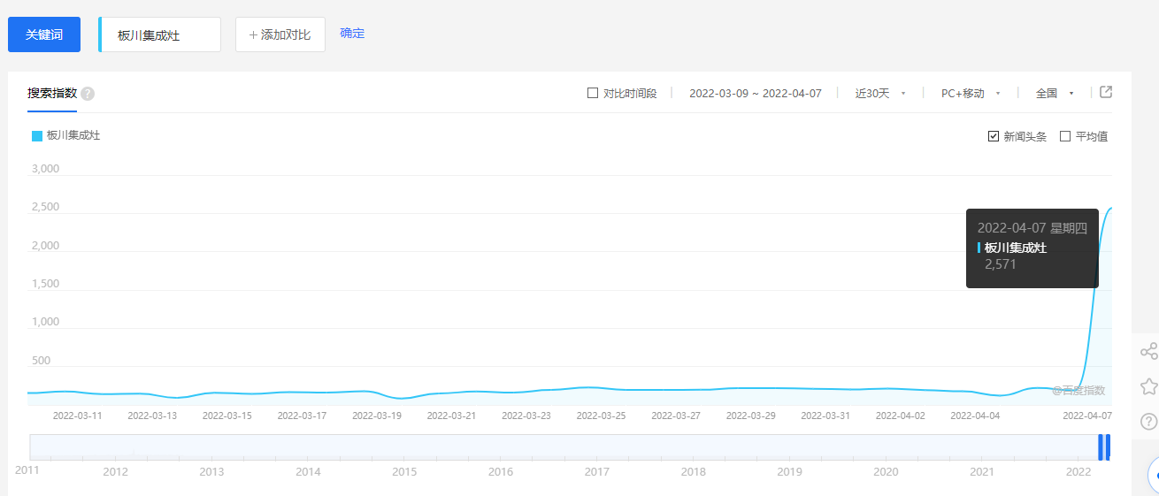Expand the PC+移动 source dropdown
1159x496 pixels.
tap(970, 93)
